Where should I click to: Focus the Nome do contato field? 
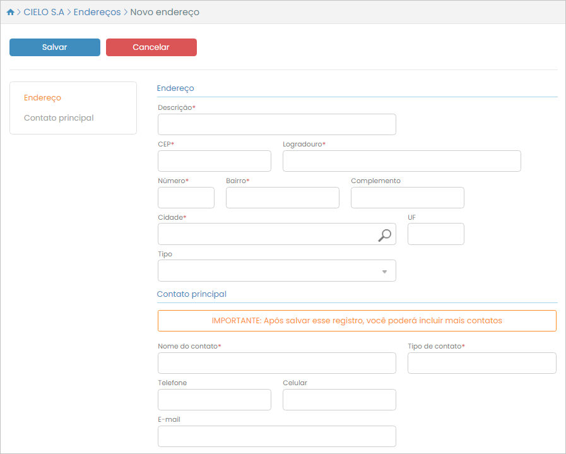[x=276, y=363]
